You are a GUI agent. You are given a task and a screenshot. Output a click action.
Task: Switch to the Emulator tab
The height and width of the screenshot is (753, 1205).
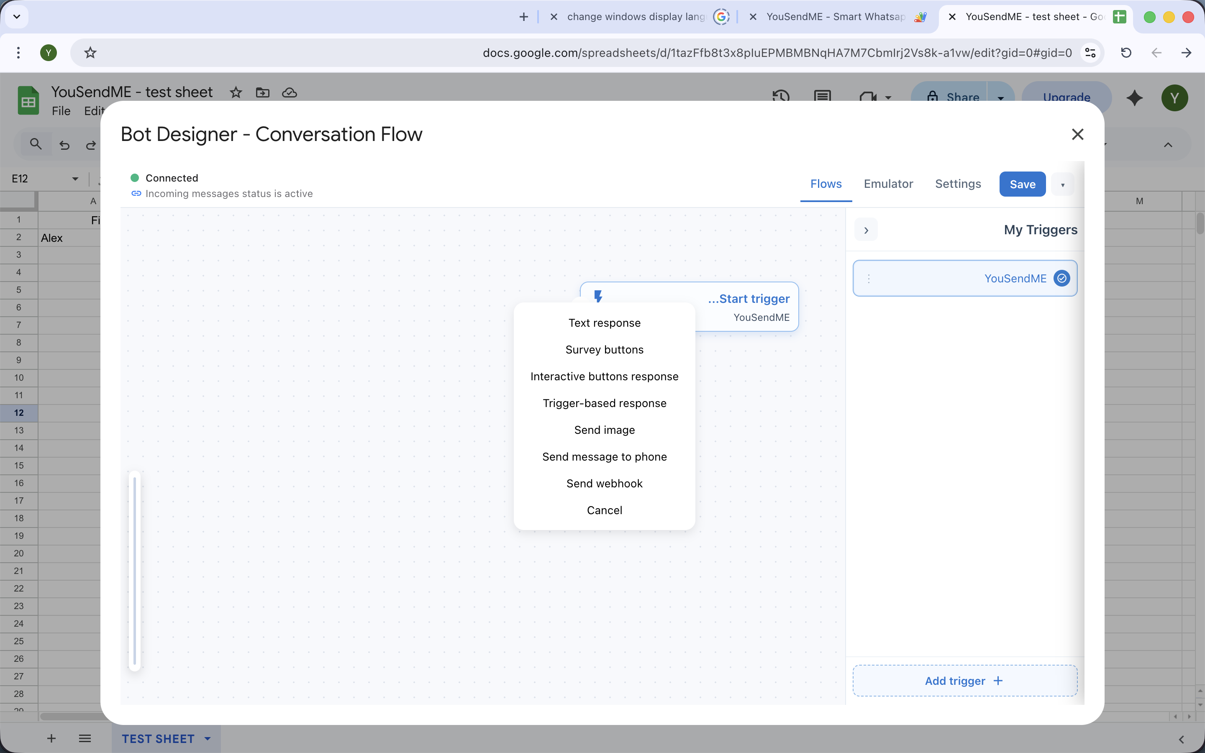[x=888, y=184]
